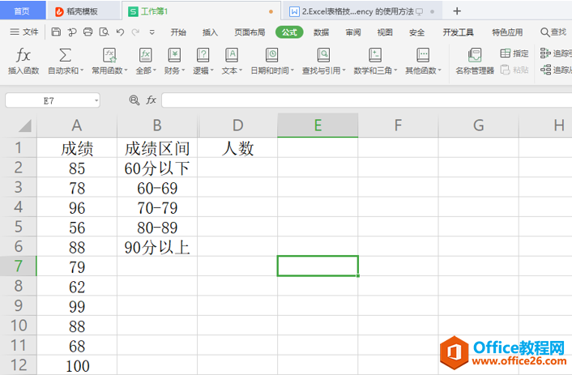Open the Name Manager (名称管理器)

tap(475, 61)
